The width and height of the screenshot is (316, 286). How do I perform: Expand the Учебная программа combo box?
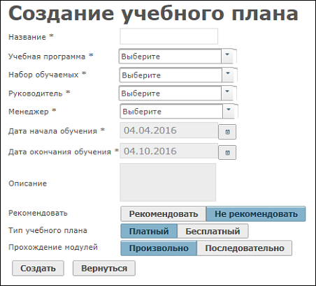[176, 56]
